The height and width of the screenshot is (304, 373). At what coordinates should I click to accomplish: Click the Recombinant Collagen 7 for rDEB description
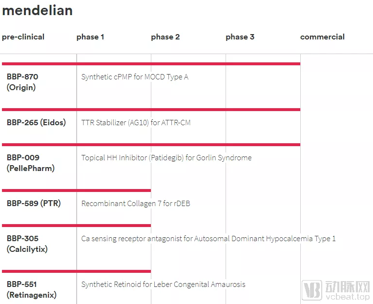[x=136, y=203]
